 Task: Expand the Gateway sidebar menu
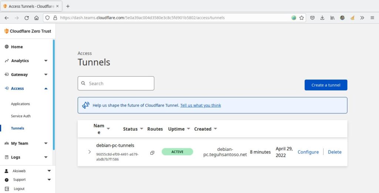point(46,75)
